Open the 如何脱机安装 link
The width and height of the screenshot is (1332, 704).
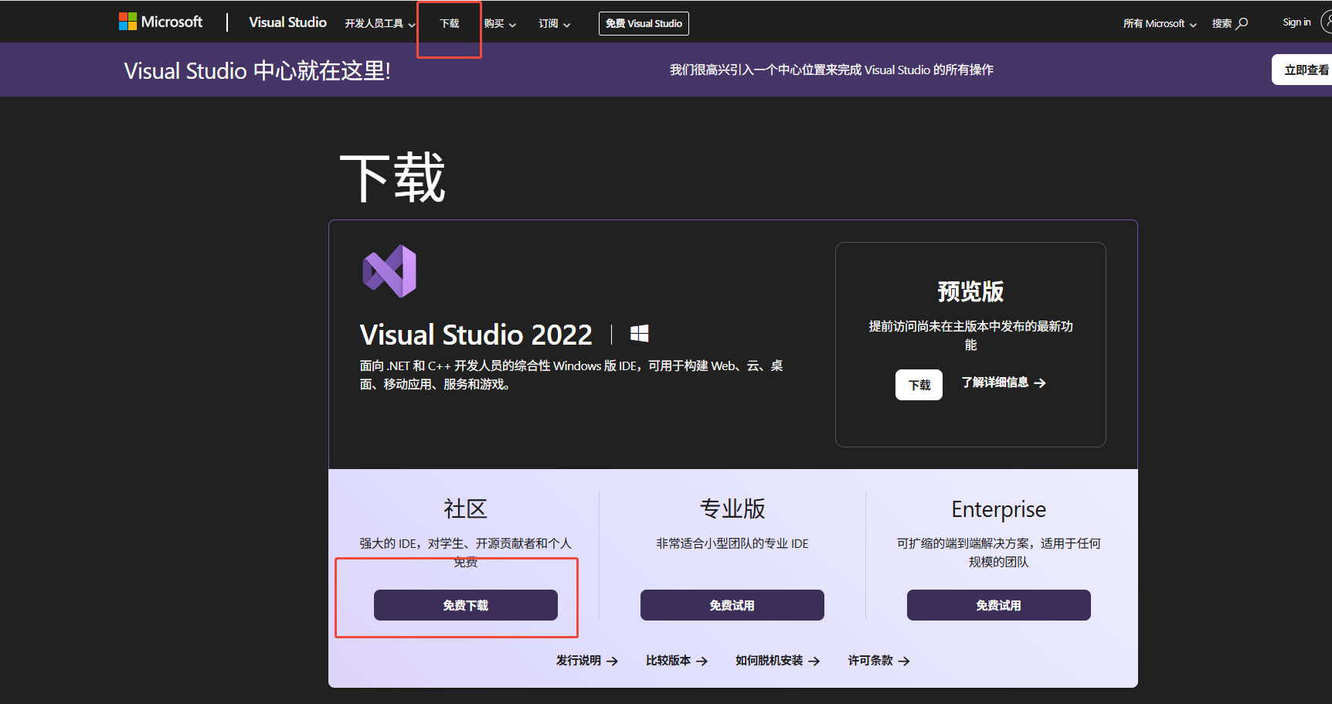777,661
